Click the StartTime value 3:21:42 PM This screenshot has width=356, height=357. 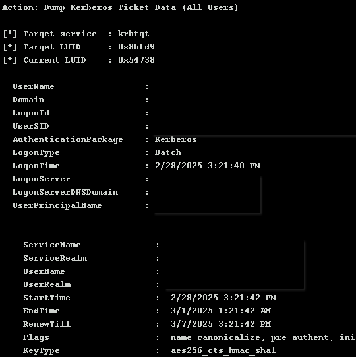tap(250, 298)
